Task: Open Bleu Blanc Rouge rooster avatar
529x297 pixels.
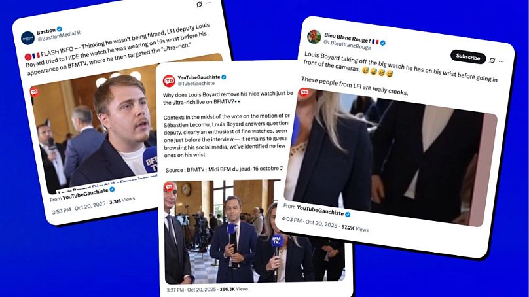Action: pyautogui.click(x=314, y=37)
